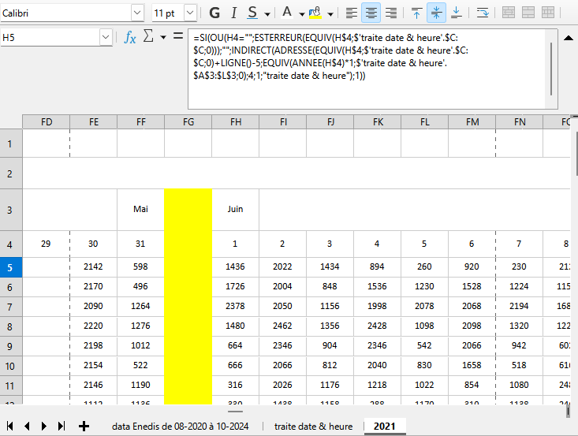Click the Sum sigma icon
Screen dimensions: 578x436
pyautogui.click(x=148, y=36)
